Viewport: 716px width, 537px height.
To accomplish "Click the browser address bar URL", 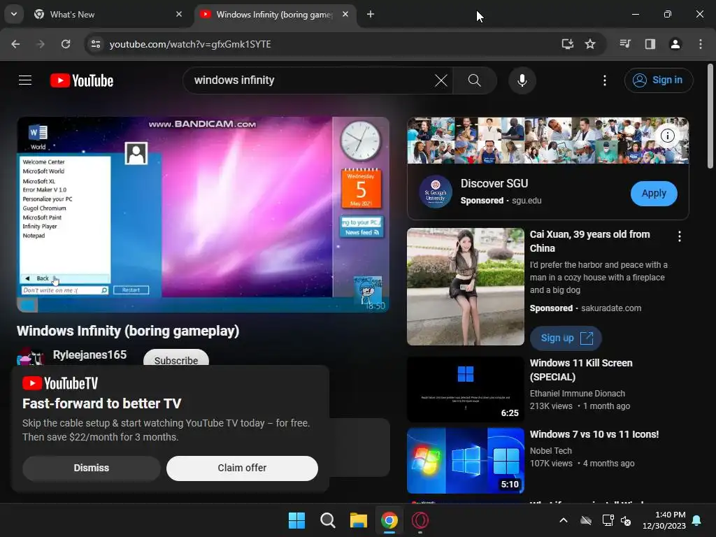I will pos(190,44).
